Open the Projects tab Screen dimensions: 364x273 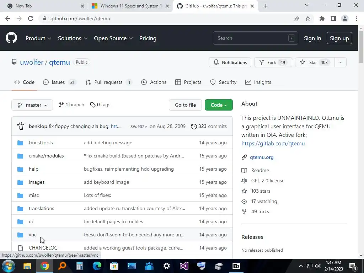click(x=188, y=82)
